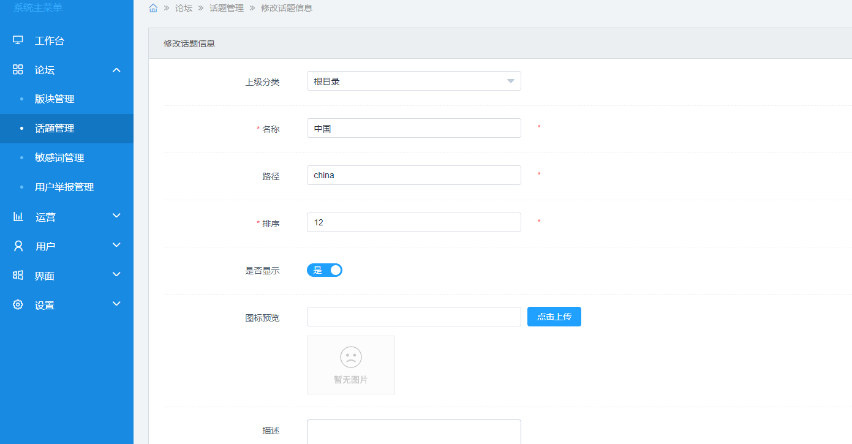Open the 上级分类 dropdown
This screenshot has height=444, width=852.
[413, 81]
